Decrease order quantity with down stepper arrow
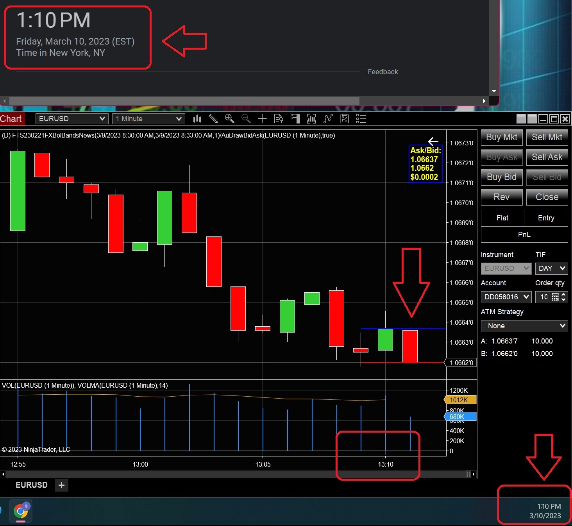This screenshot has height=526, width=572. pyautogui.click(x=563, y=300)
